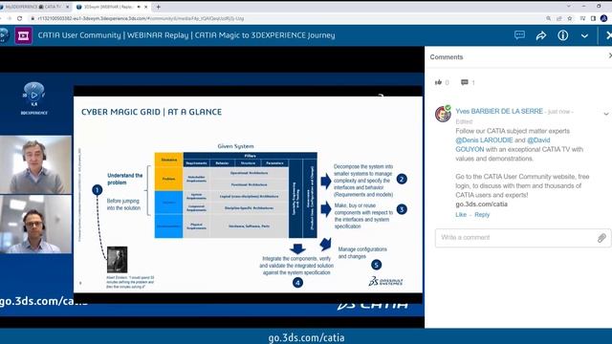Image resolution: width=612 pixels, height=344 pixels.
Task: Click the Comments panel heading
Action: click(x=447, y=57)
